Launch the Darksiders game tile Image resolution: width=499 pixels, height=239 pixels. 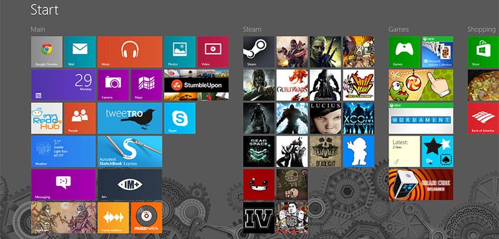325,85
